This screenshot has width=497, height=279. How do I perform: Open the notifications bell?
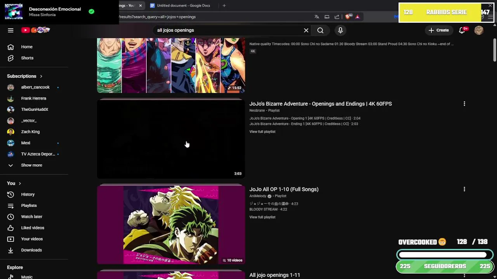tap(462, 30)
